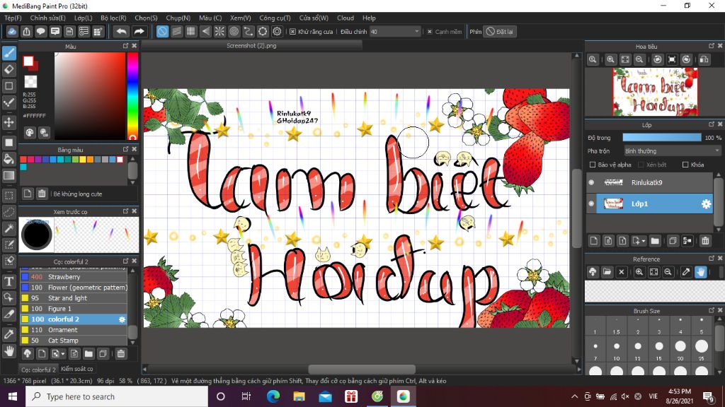Select the Brush tool
This screenshot has width=725, height=407.
tap(8, 53)
